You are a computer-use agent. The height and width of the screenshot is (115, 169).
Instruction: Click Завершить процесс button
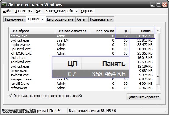tap(144, 97)
